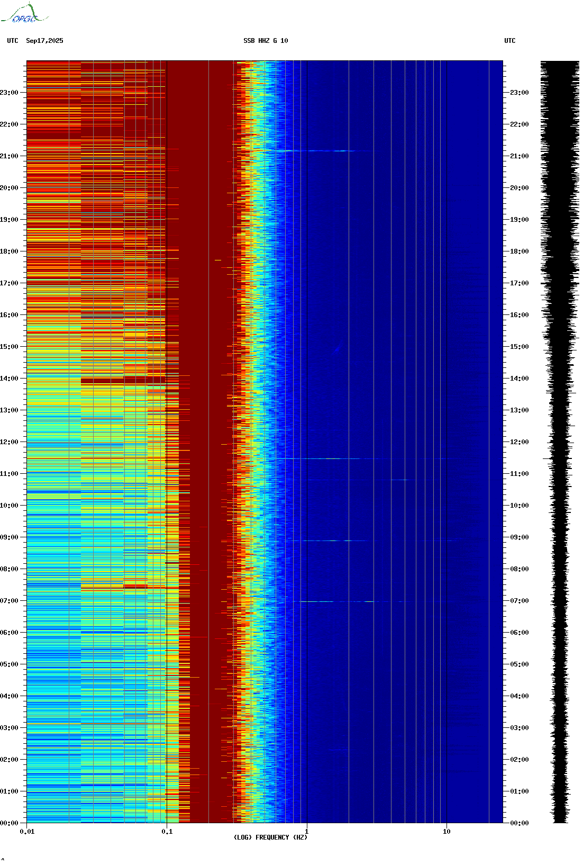
Task: Click the 05:00 label on the right time axis
Action: coord(519,664)
